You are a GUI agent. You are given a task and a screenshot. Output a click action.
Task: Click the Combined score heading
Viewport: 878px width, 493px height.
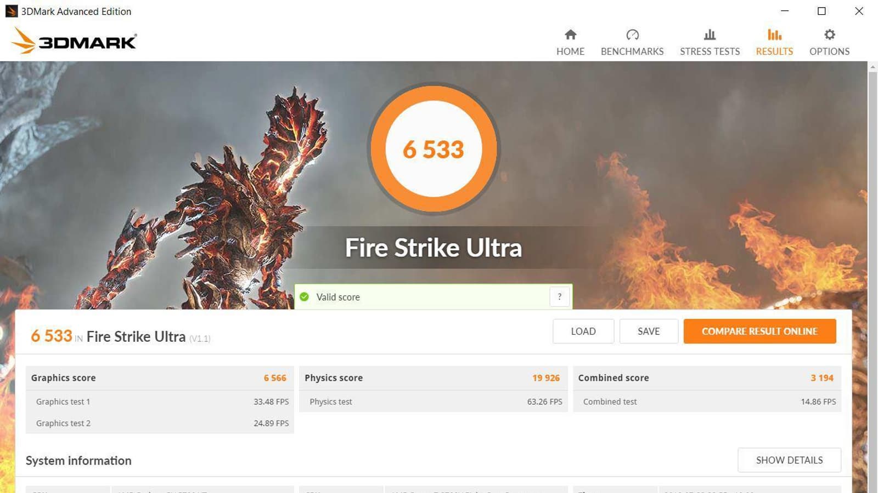point(614,378)
